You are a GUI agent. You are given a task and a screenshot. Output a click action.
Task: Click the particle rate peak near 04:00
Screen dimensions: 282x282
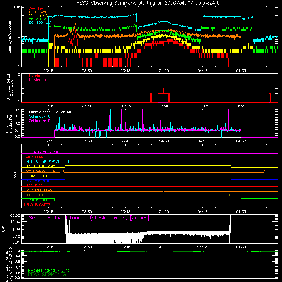[163, 91]
